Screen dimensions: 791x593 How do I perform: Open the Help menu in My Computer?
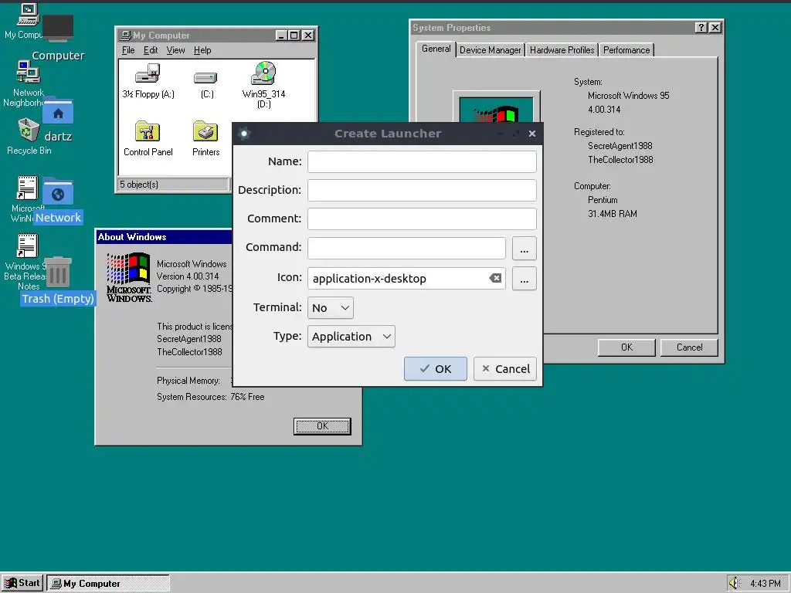pos(202,50)
